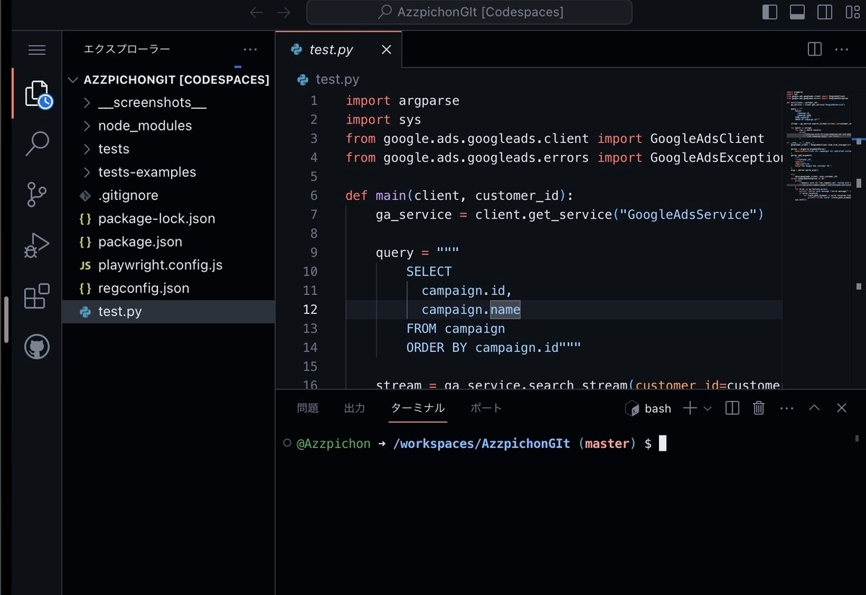This screenshot has height=595, width=866.
Task: Open Explorer more actions ellipsis
Action: click(250, 50)
